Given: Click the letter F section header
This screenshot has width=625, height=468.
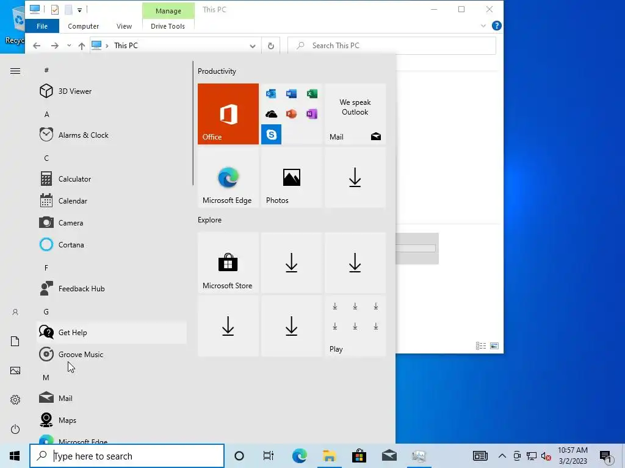Looking at the screenshot, I should (x=46, y=268).
